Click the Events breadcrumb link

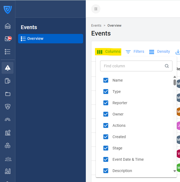(x=96, y=26)
